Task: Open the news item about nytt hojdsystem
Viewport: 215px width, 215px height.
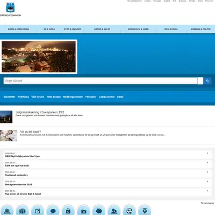Action: point(23,156)
